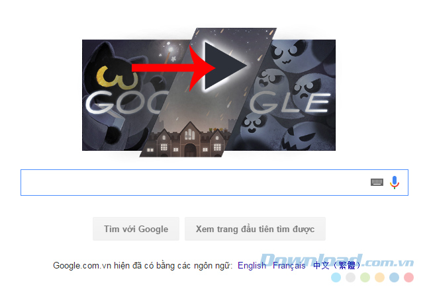This screenshot has width=427, height=291.
Task: Click the green dot under watermark
Action: point(365,277)
